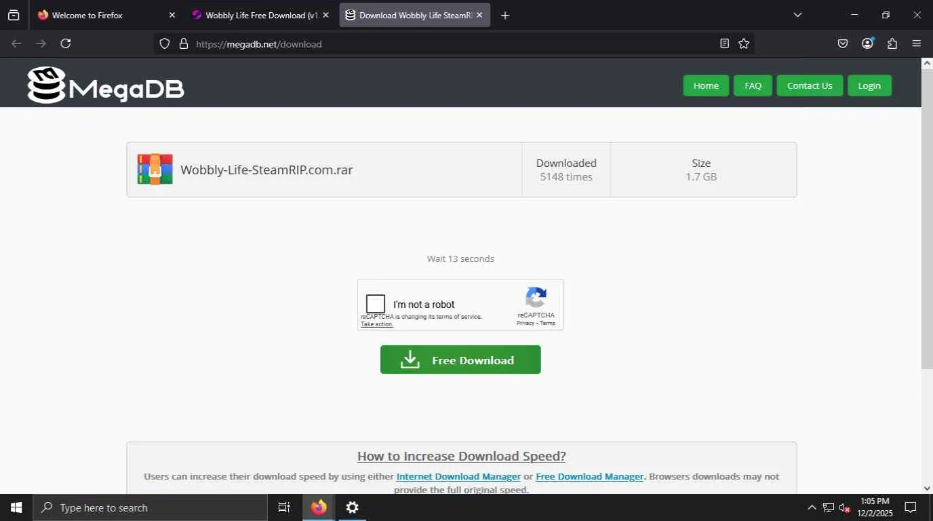Close the Wobbly Life Free Download tab

[x=325, y=15]
